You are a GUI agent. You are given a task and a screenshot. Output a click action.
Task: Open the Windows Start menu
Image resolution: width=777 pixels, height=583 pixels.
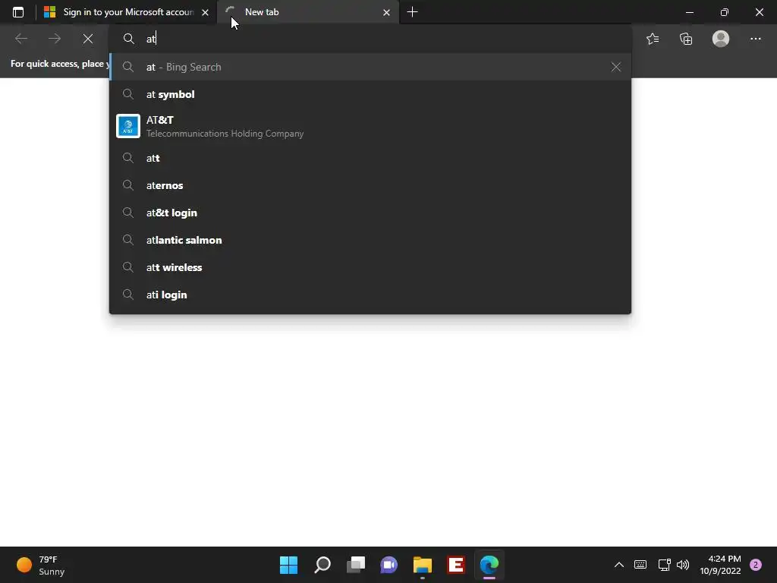coord(288,565)
